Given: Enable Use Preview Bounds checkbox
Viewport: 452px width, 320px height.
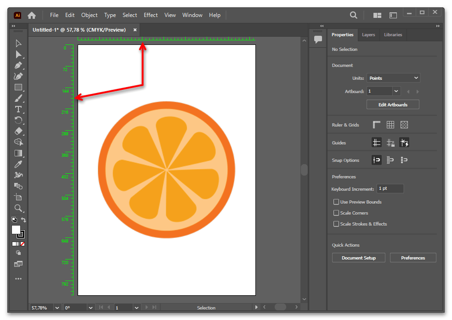Looking at the screenshot, I should coord(336,202).
